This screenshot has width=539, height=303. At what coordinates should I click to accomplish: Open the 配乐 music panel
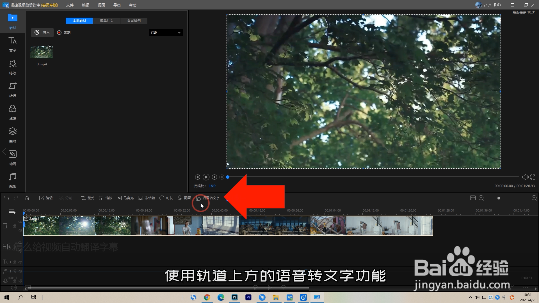tap(12, 180)
